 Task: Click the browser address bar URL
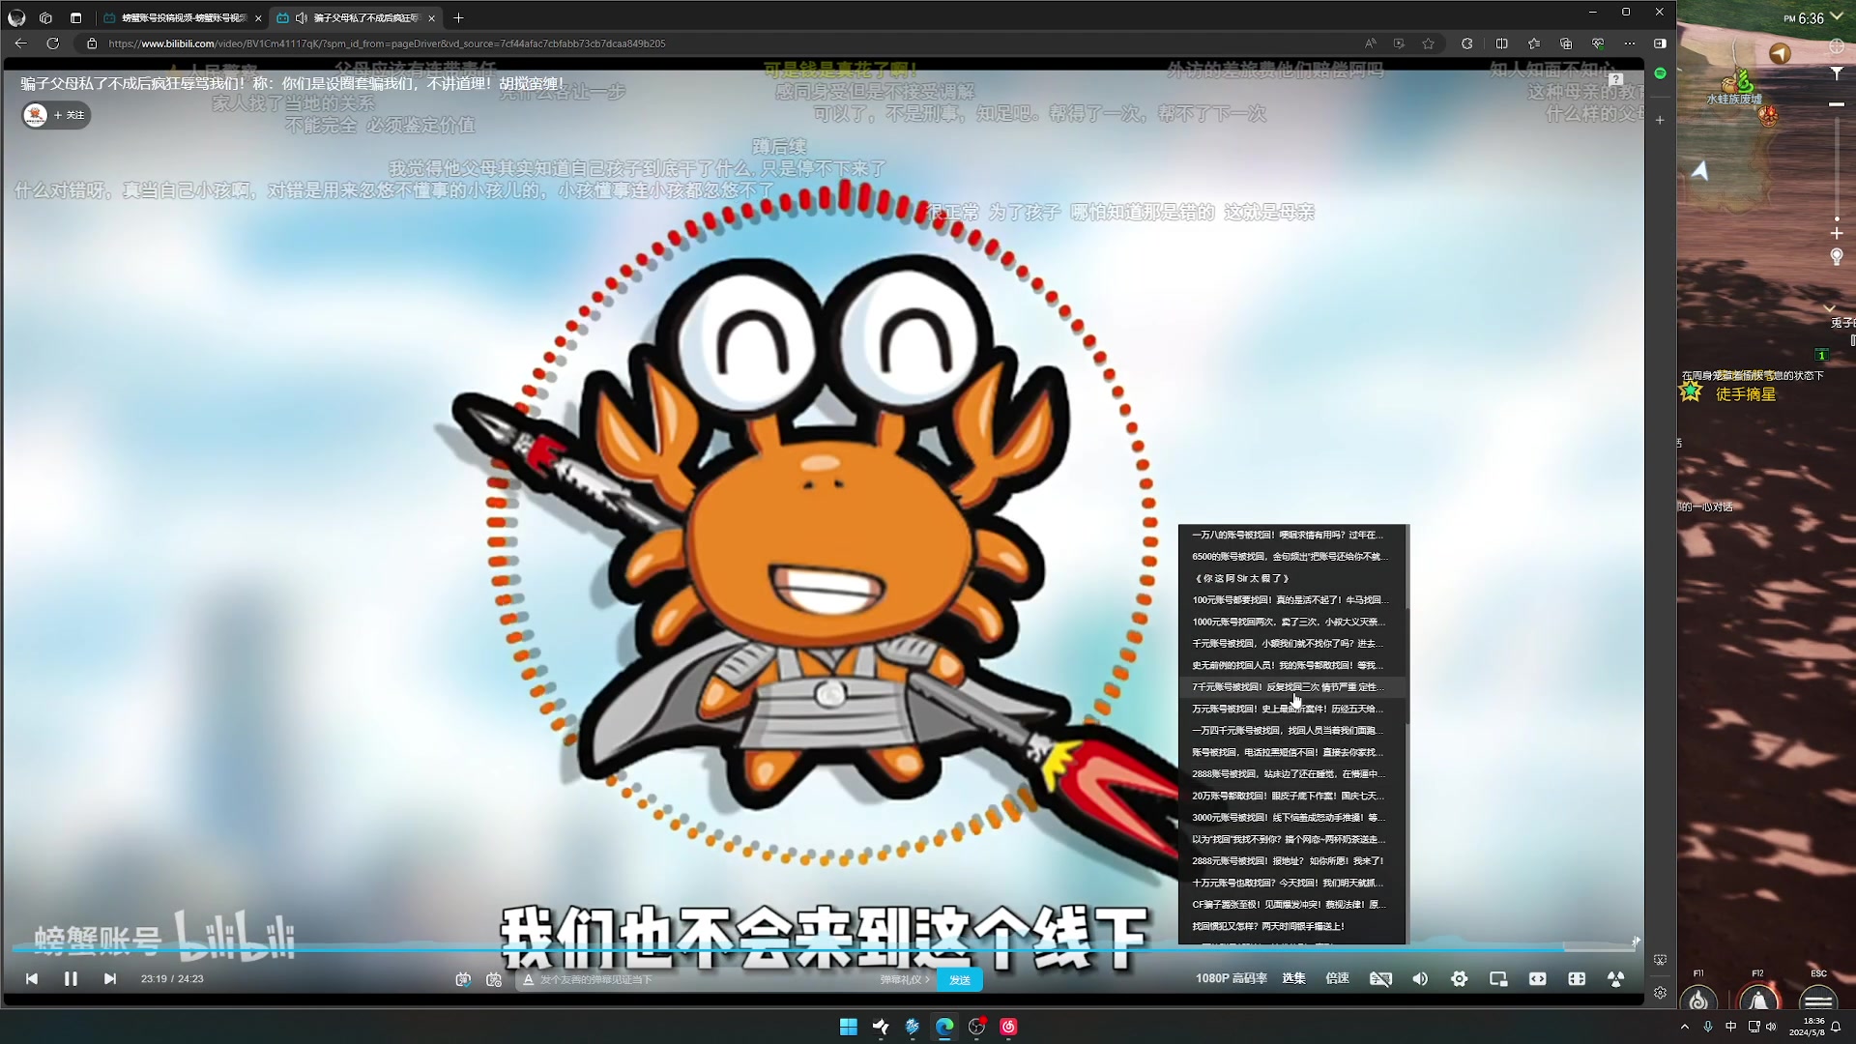tap(387, 43)
